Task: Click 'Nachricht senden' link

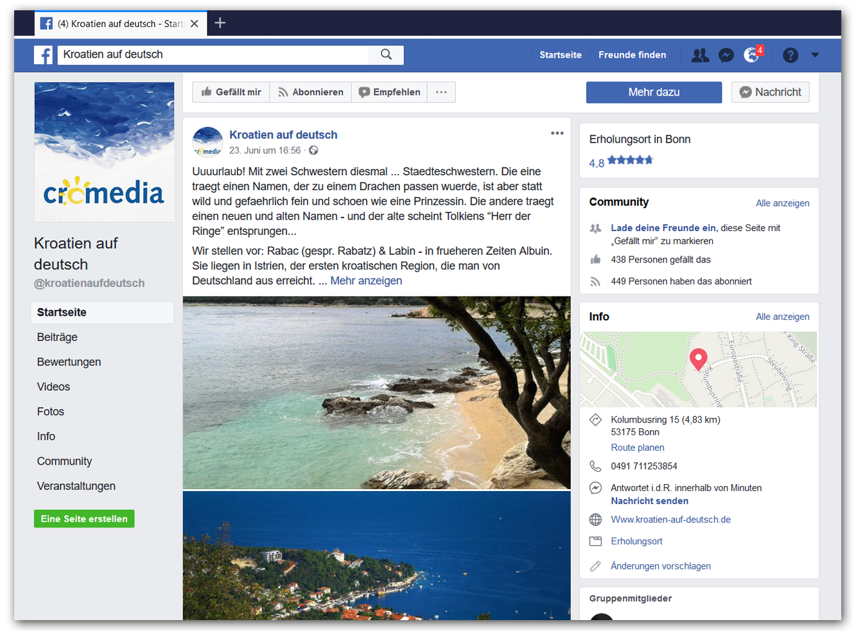Action: [x=649, y=501]
